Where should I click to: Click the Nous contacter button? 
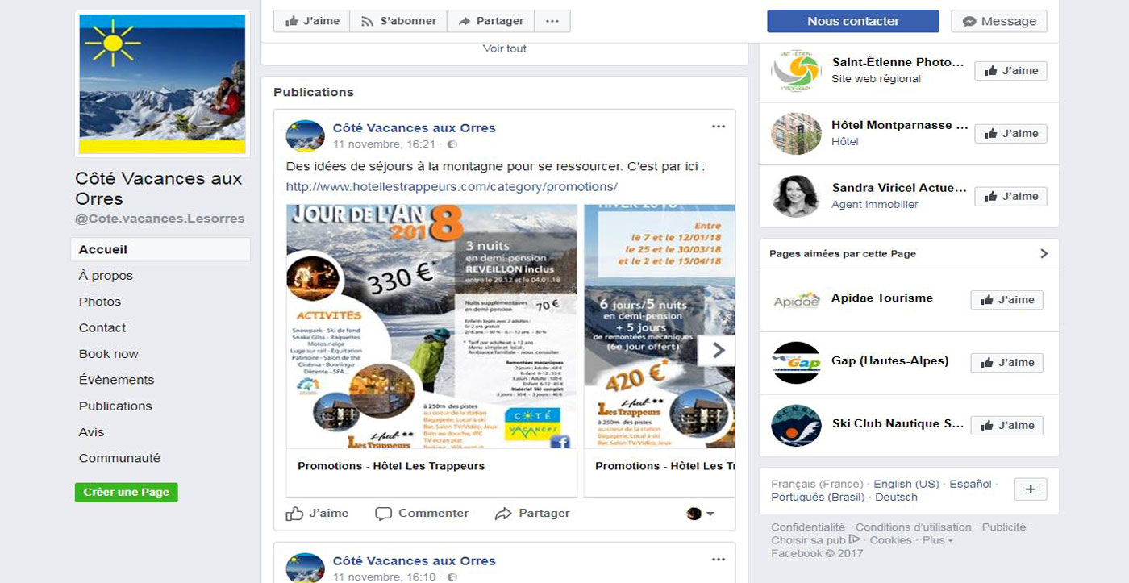853,21
